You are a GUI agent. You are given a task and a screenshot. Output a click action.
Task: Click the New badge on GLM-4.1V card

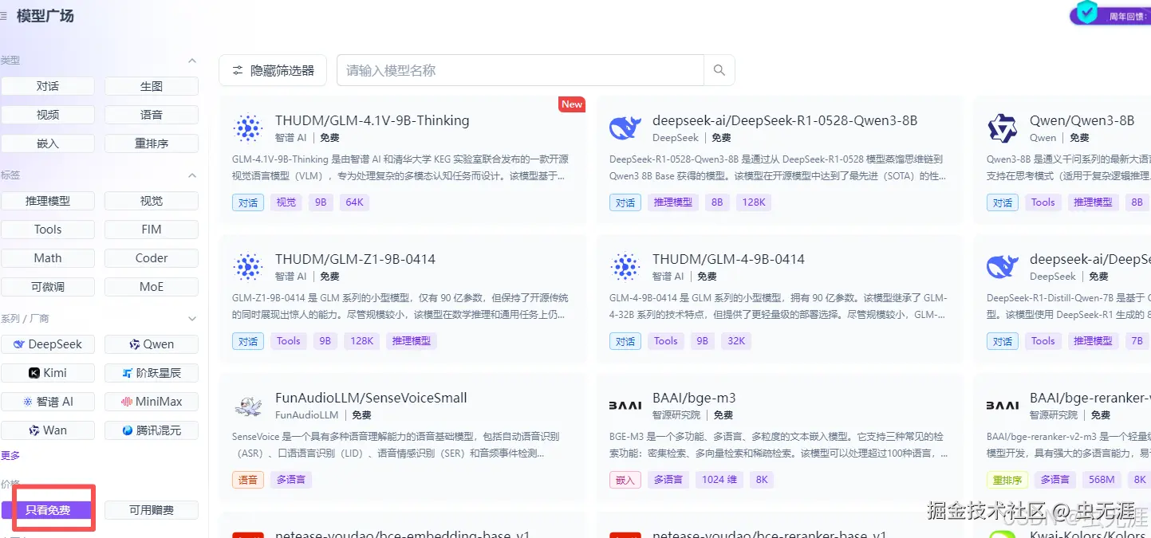[572, 104]
